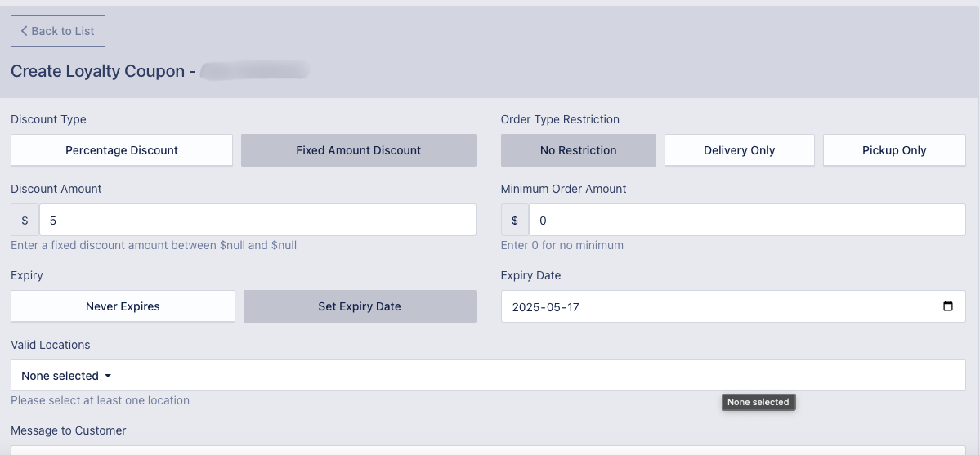Select the Percentage Discount option

coord(122,150)
